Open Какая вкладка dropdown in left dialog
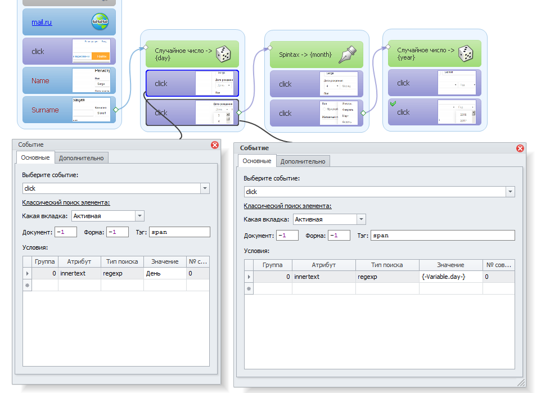The width and height of the screenshot is (541, 393). 139,216
